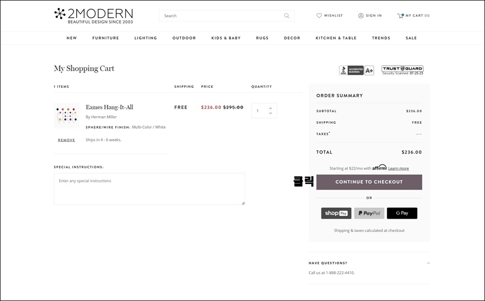
Task: Open the Kitchen & Table menu
Action: [336, 38]
